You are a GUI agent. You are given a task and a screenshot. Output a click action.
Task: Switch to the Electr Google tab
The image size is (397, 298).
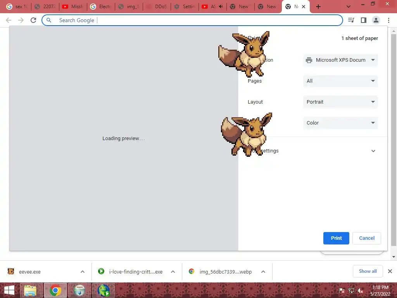101,7
